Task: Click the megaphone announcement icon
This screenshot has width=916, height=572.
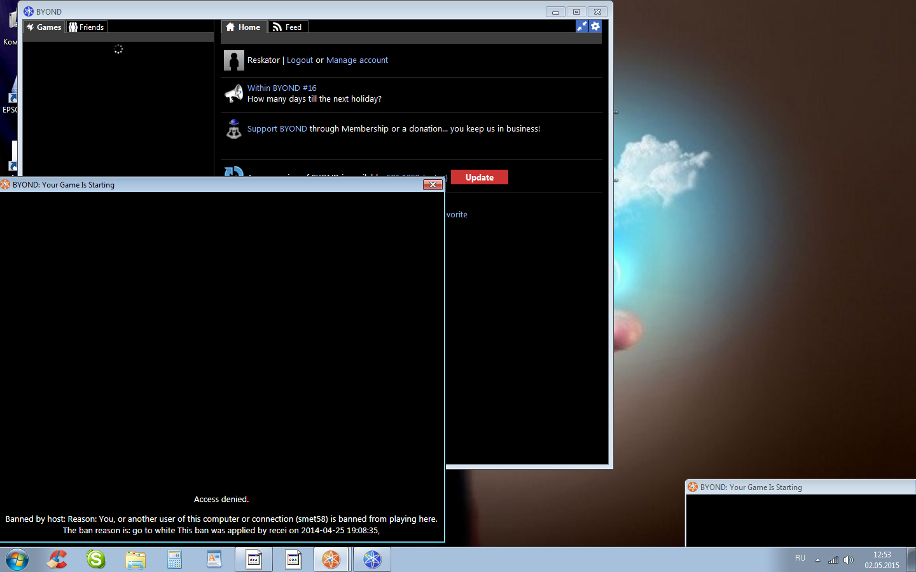Action: click(234, 93)
